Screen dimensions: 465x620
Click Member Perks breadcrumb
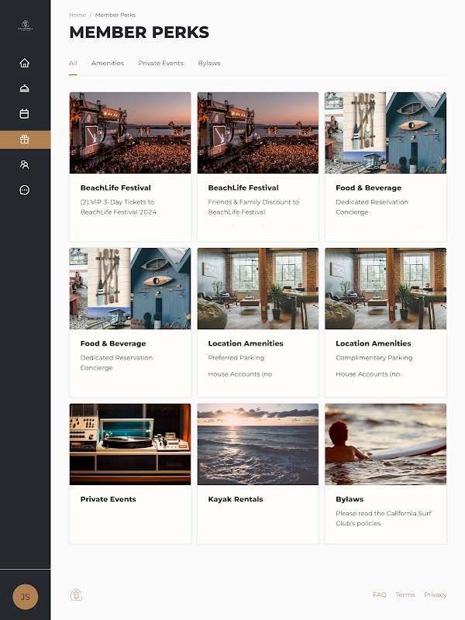point(115,15)
